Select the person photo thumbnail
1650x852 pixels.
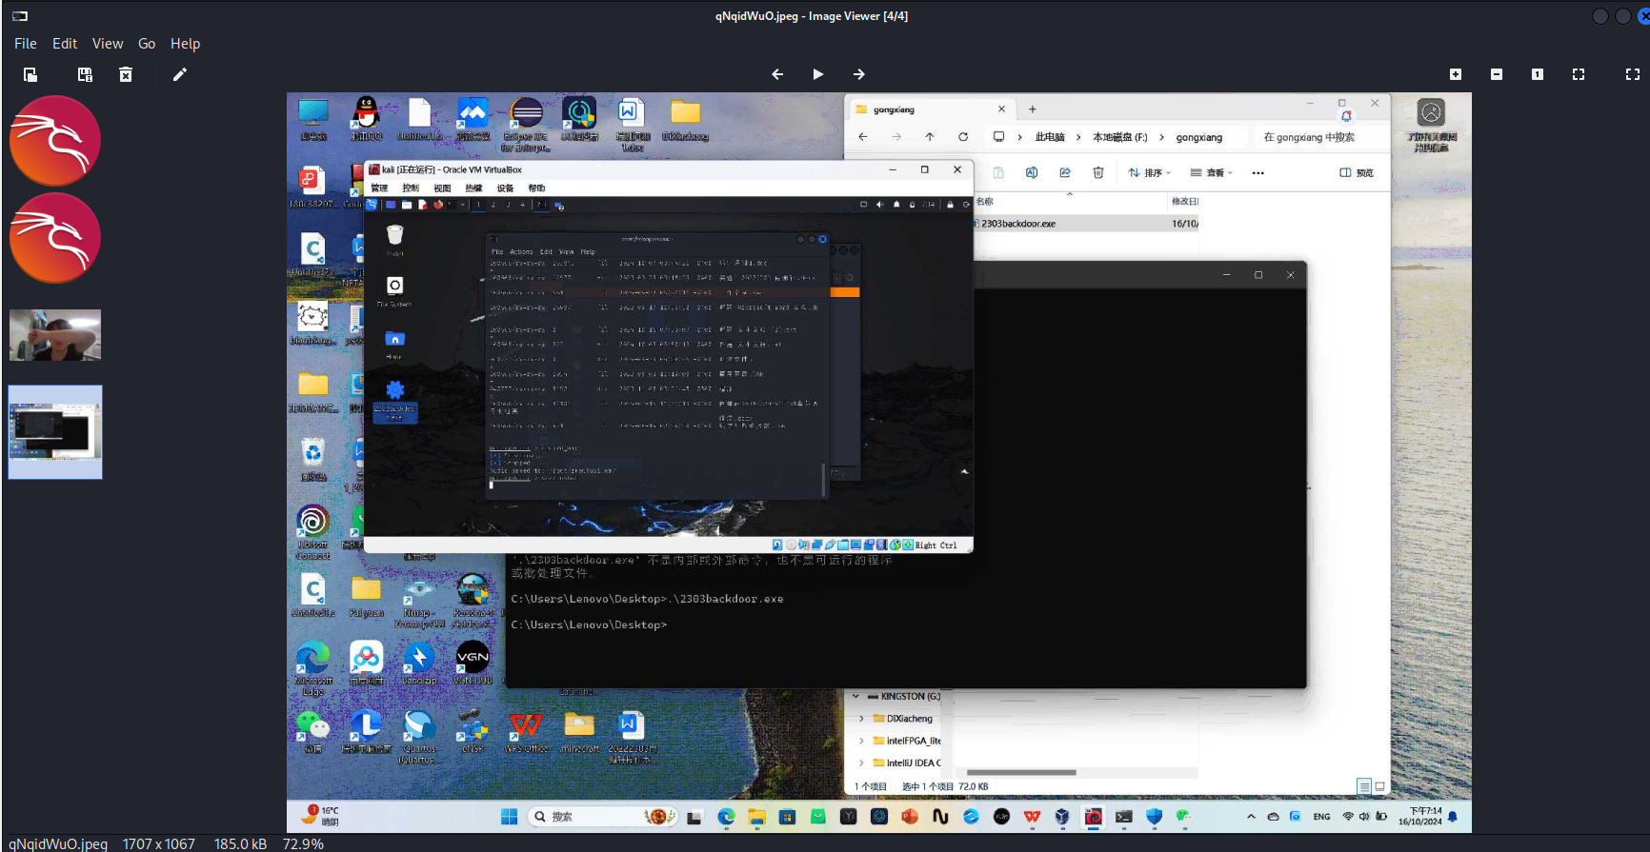(x=55, y=335)
